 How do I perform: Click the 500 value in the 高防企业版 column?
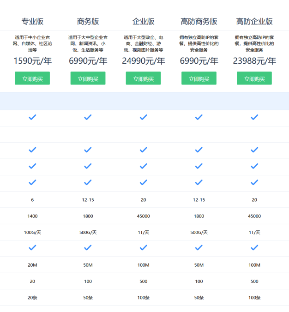click(254, 282)
